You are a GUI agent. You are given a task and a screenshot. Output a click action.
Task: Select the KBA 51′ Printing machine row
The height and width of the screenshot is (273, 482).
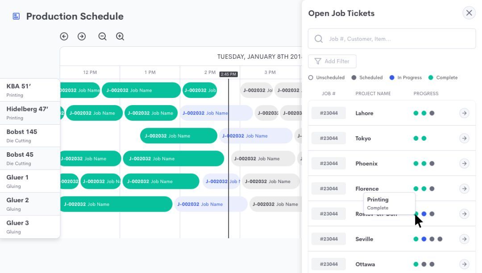pos(30,90)
